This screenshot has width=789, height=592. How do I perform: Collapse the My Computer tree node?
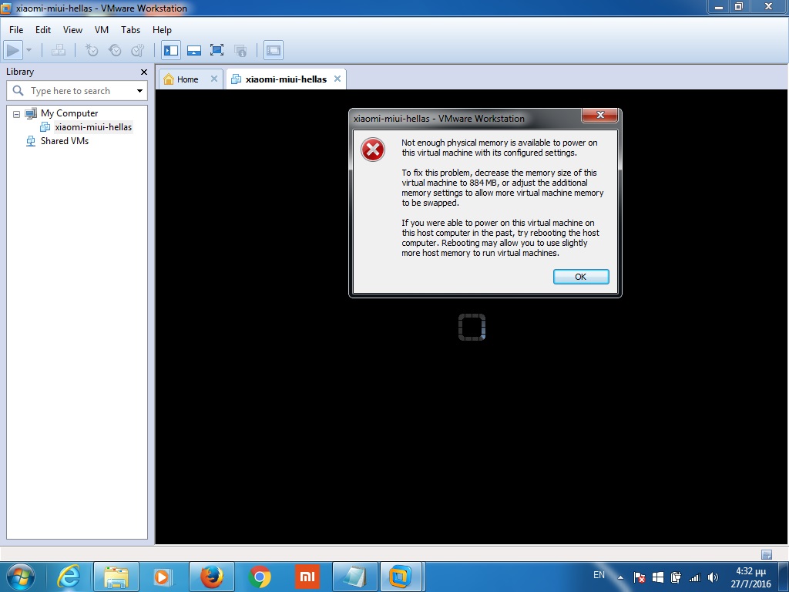point(16,114)
